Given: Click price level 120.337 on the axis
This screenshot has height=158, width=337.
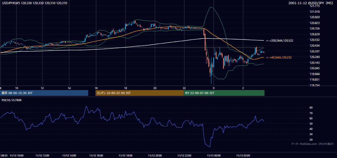Looking at the screenshot, I should click(315, 51).
